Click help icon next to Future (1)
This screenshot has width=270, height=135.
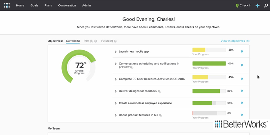coord(115,41)
